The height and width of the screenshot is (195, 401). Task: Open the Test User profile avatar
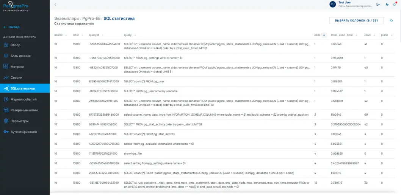tap(333, 4)
